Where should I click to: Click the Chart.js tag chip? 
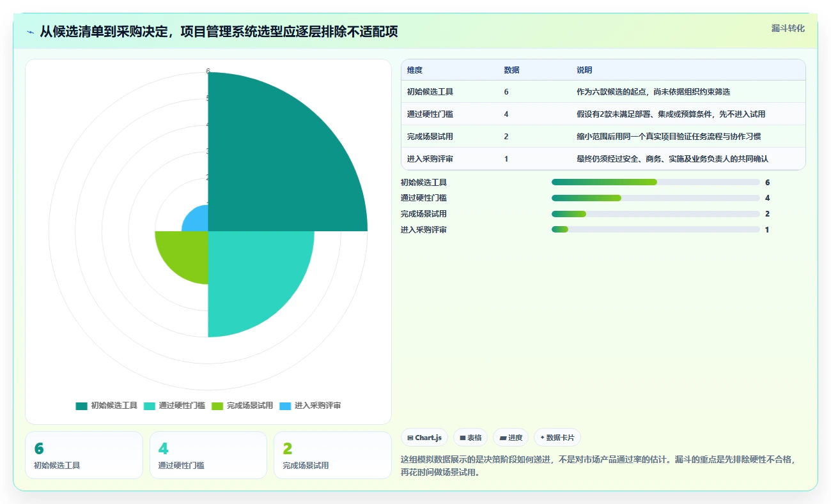click(x=424, y=438)
